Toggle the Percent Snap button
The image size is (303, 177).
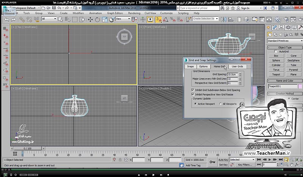(173, 20)
